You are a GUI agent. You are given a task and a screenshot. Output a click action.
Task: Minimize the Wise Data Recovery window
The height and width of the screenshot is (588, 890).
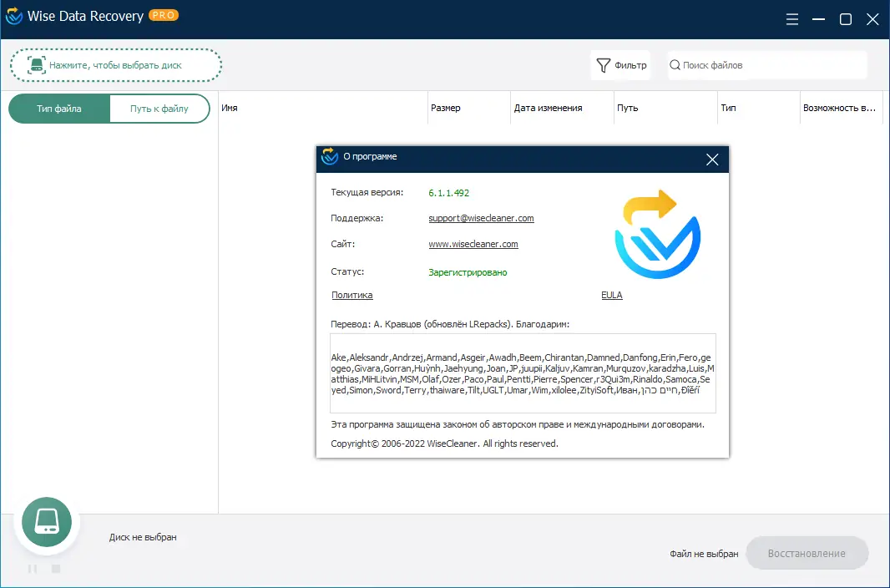tap(818, 19)
